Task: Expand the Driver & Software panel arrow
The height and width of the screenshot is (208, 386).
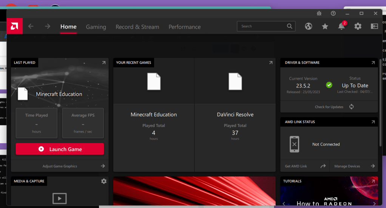Action: coord(373,63)
